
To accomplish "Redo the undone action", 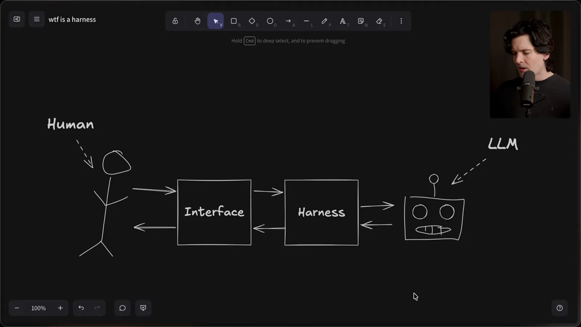I will (97, 308).
